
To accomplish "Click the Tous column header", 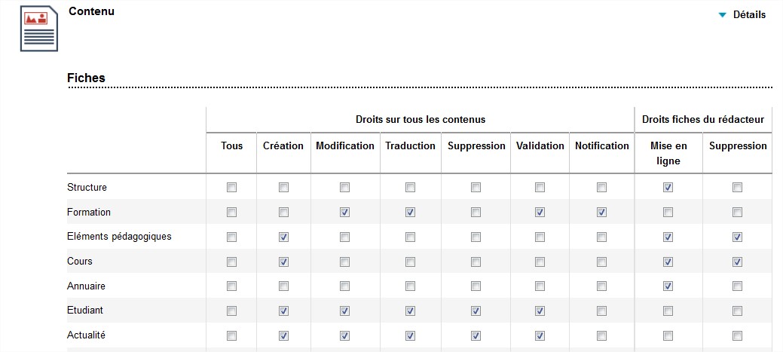I will tap(231, 145).
